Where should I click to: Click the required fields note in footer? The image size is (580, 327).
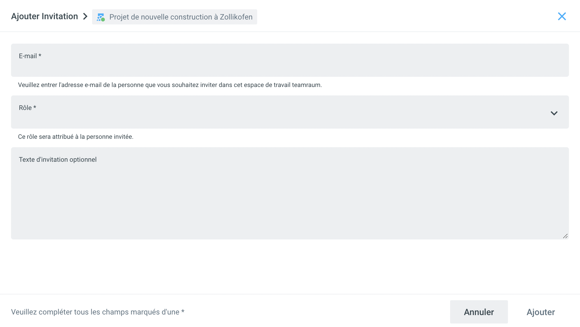(x=95, y=312)
